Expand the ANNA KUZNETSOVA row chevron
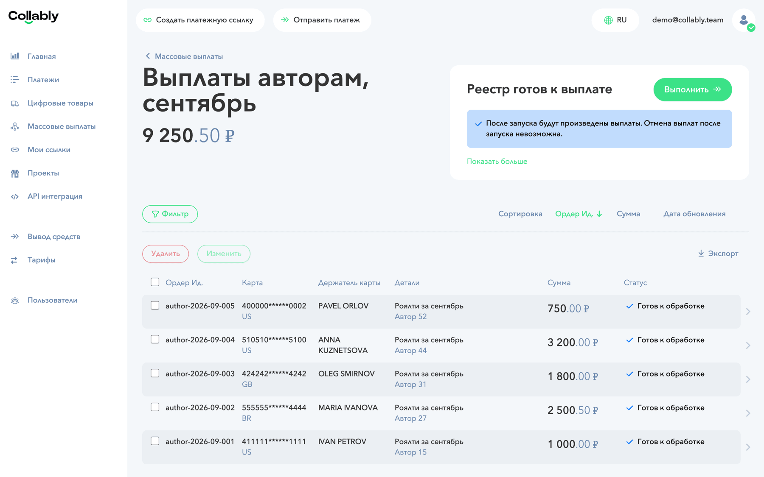This screenshot has width=764, height=477. click(x=748, y=345)
